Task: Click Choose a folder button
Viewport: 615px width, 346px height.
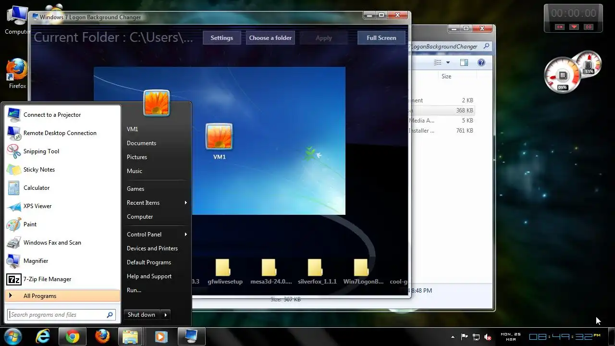Action: tap(270, 38)
